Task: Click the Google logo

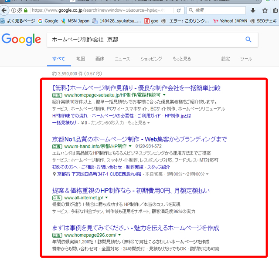Action: (21, 40)
